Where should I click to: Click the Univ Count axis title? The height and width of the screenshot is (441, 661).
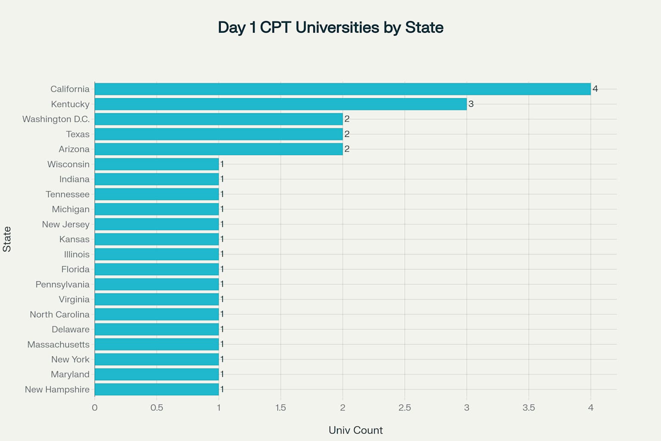355,430
